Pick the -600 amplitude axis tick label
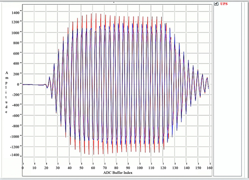This screenshot has height=180, width=249. tap(16, 115)
